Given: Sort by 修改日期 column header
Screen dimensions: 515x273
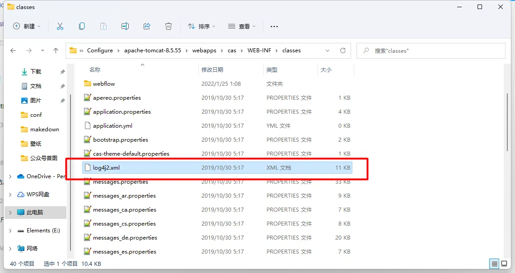Looking at the screenshot, I should [212, 69].
